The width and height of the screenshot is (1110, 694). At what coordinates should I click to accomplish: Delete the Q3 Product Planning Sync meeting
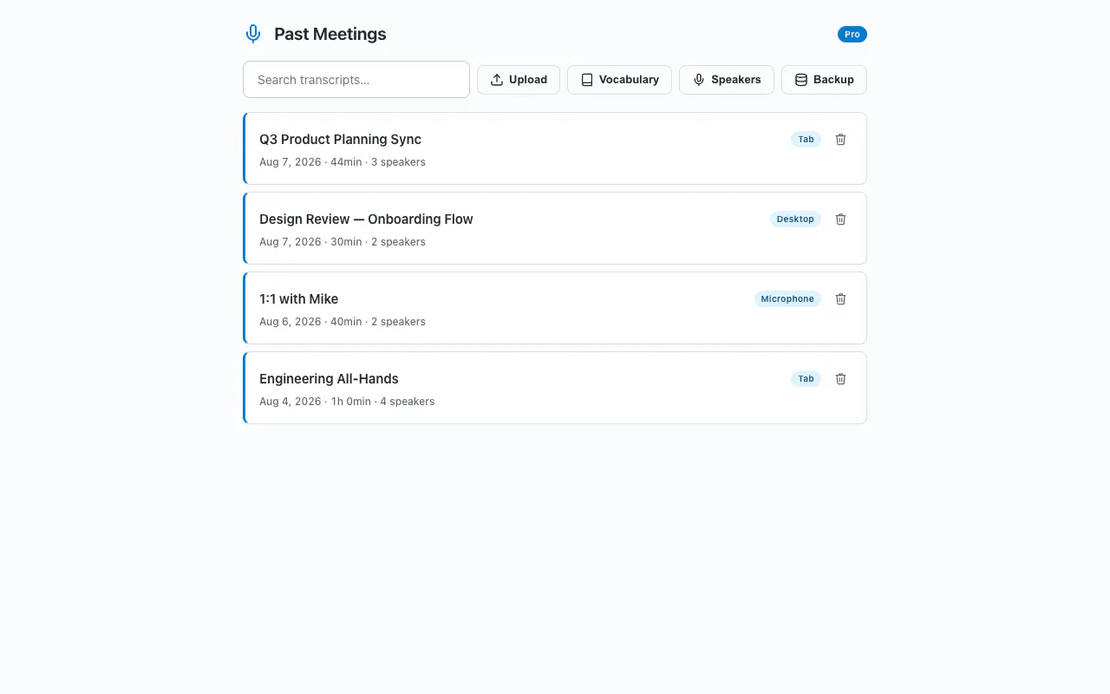click(840, 140)
